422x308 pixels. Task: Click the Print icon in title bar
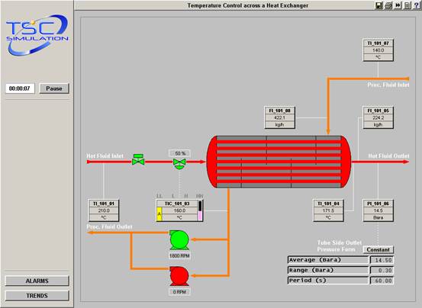388,5
